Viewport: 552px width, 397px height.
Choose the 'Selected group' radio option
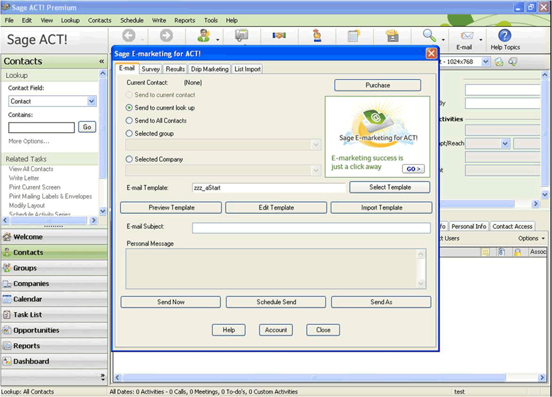129,134
